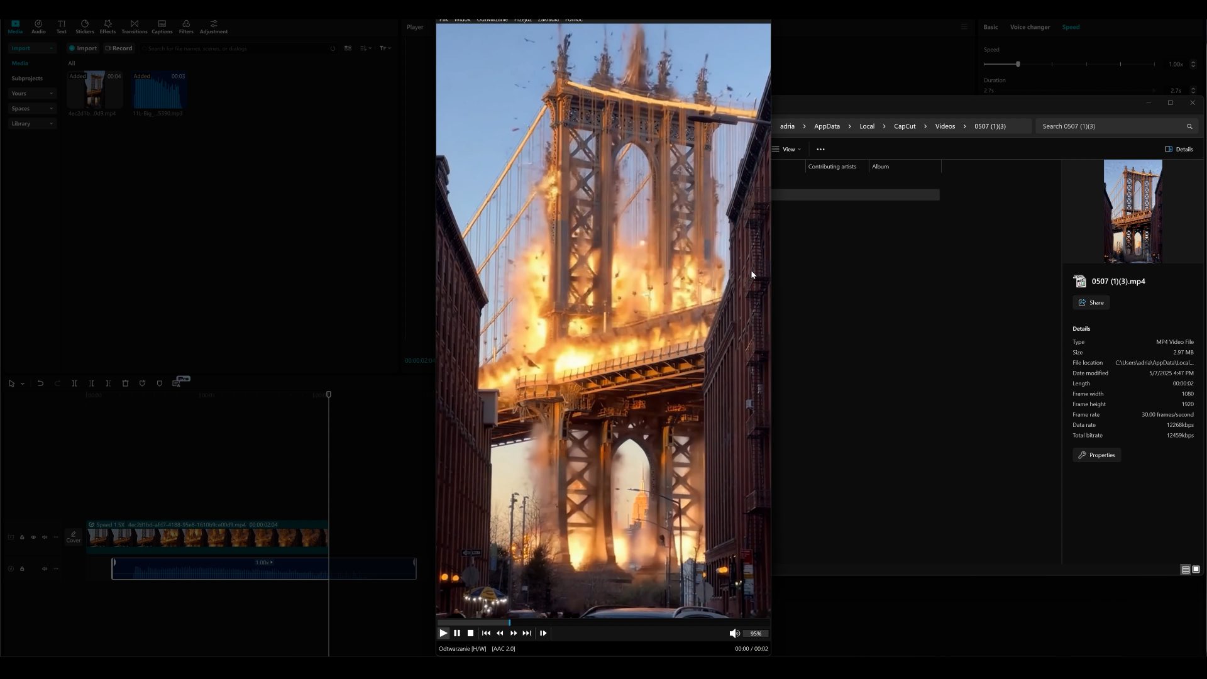The image size is (1207, 679).
Task: Switch CapCut media bin to grid view icon
Action: (348, 48)
